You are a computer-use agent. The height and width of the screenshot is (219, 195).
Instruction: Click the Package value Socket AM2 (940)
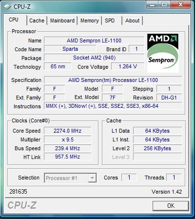(94, 58)
